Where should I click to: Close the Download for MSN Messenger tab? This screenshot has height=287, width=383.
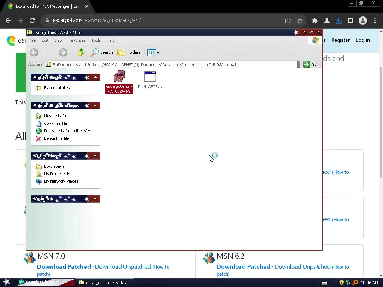[87, 6]
